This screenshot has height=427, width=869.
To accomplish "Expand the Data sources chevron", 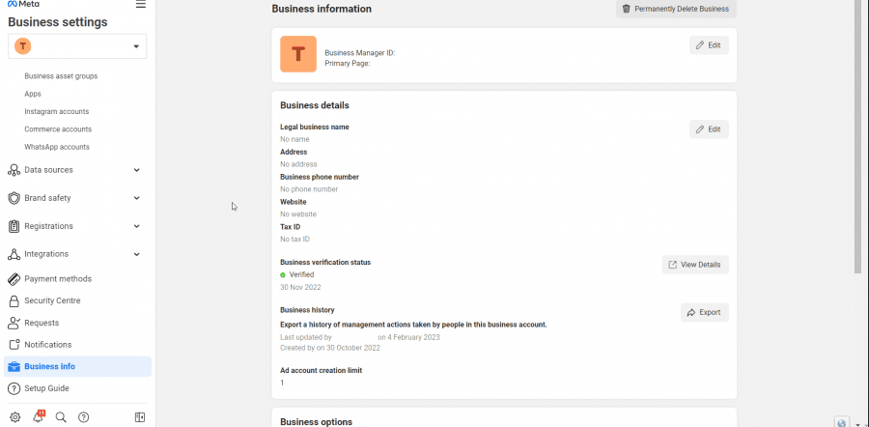I will point(137,170).
